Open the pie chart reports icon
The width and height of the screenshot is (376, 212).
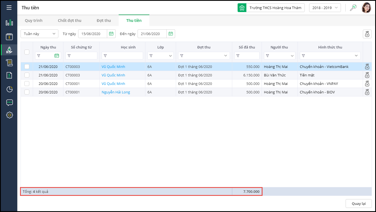(9, 89)
